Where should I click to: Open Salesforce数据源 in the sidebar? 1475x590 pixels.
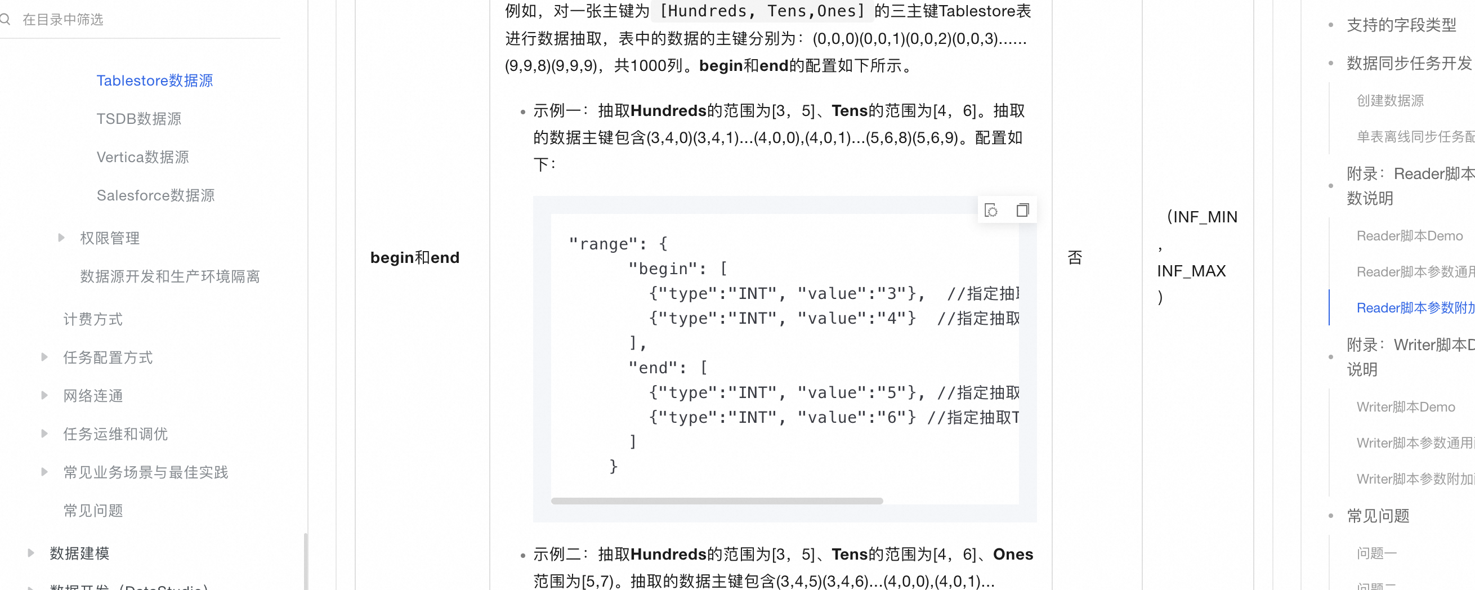(x=155, y=195)
